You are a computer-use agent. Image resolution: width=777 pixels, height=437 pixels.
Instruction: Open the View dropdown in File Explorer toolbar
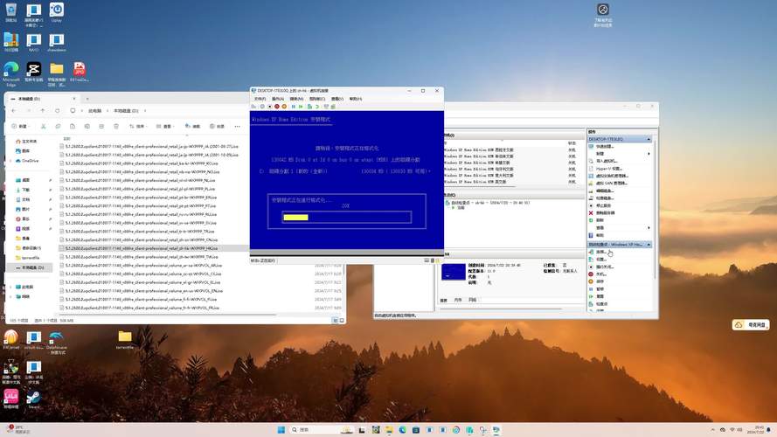coord(164,127)
